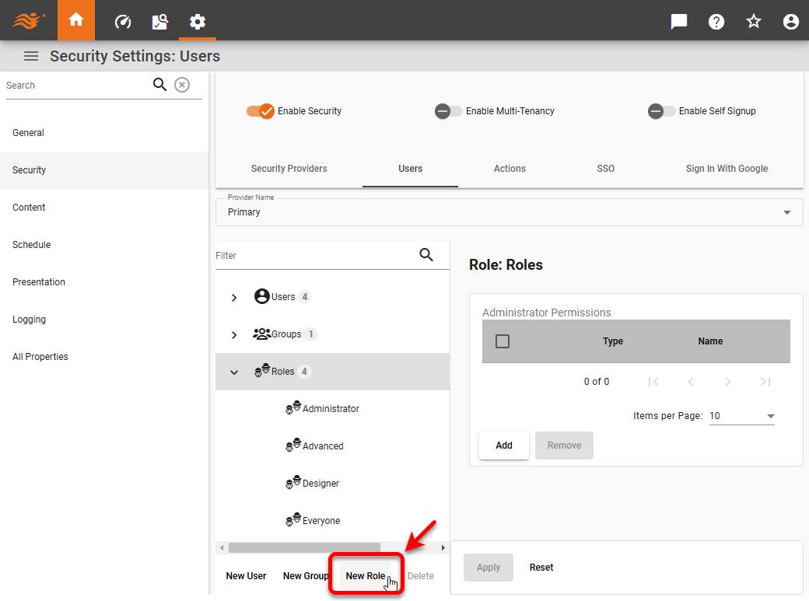The image size is (809, 601).
Task: Open the chat feedback icon
Action: 678,21
